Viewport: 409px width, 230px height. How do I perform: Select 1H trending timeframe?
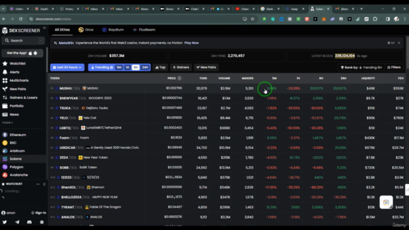(x=127, y=67)
